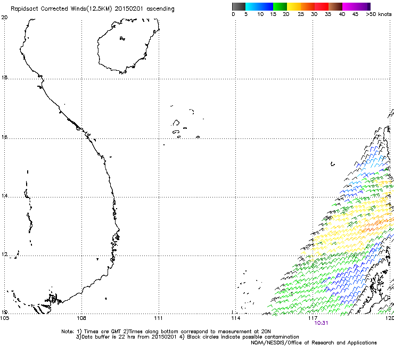394x346 pixels.
Task: Pick the brown 35-40 knots color segment
Action: click(335, 6)
